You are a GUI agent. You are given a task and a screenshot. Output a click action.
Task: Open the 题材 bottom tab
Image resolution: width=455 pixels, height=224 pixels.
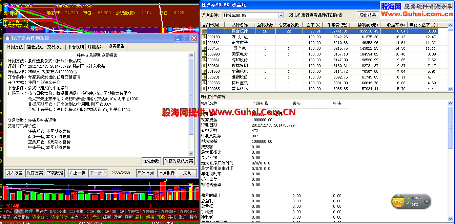click(139, 217)
